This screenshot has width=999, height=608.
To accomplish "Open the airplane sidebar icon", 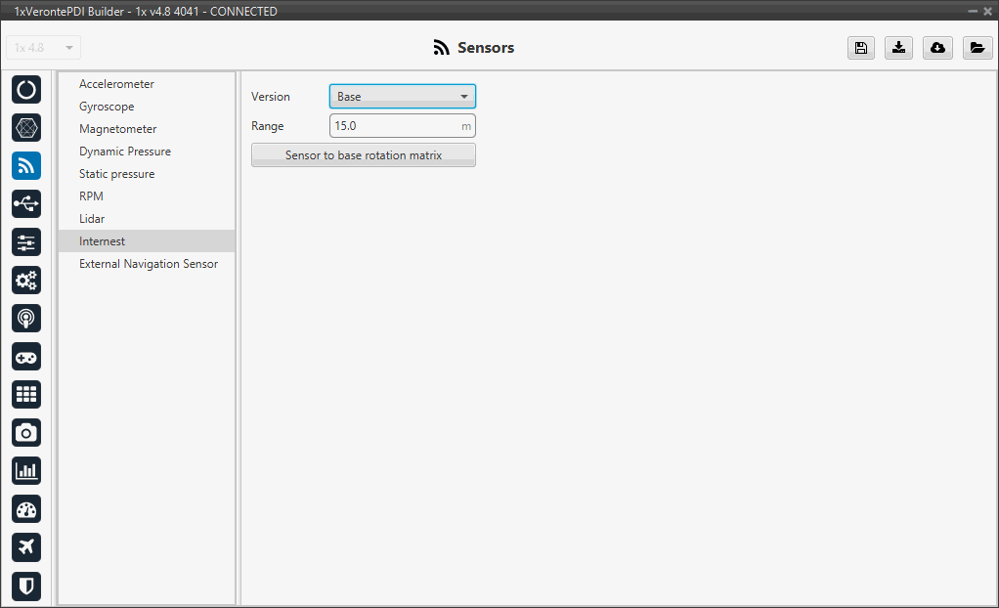I will coord(26,546).
